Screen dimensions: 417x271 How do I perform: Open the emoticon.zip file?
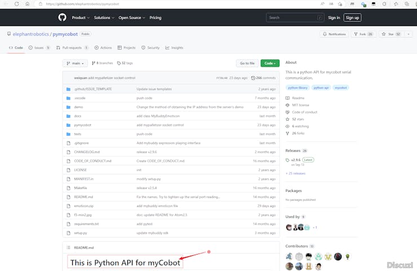(84, 206)
